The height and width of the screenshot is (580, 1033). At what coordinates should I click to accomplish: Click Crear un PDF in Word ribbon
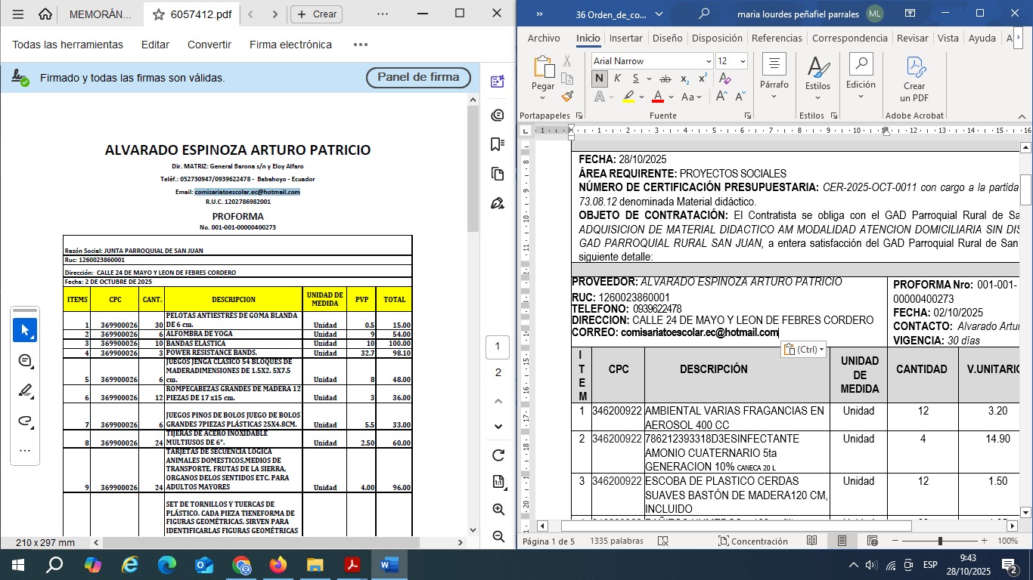coord(914,79)
